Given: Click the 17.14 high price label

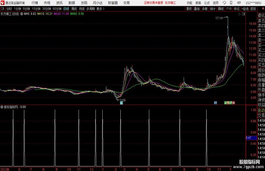Looking at the screenshot, I should click(219, 18).
